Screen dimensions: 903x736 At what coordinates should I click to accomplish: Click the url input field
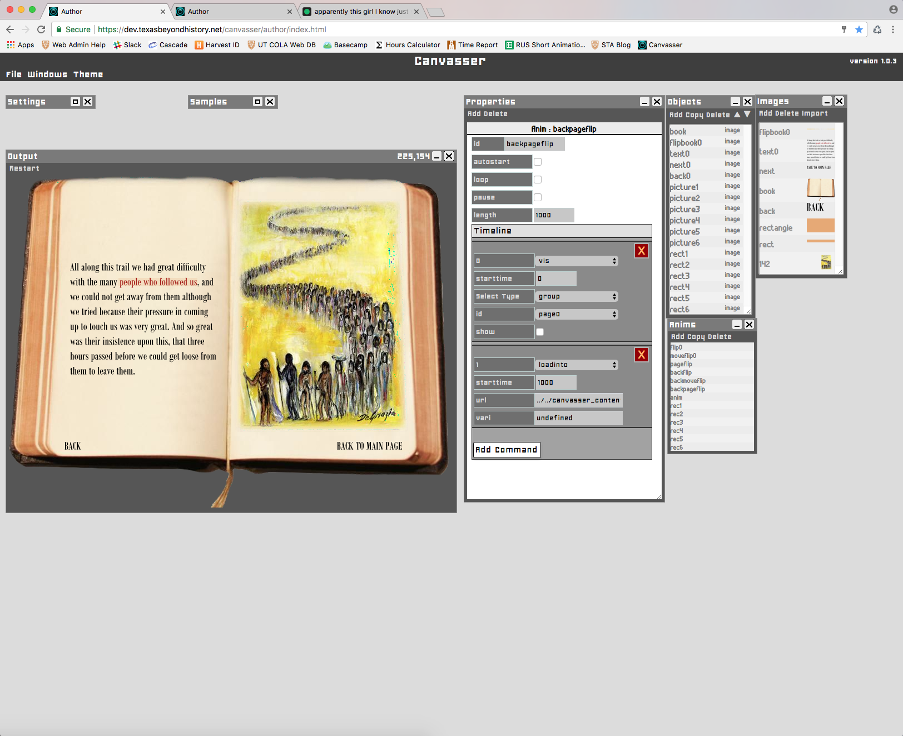pyautogui.click(x=578, y=400)
